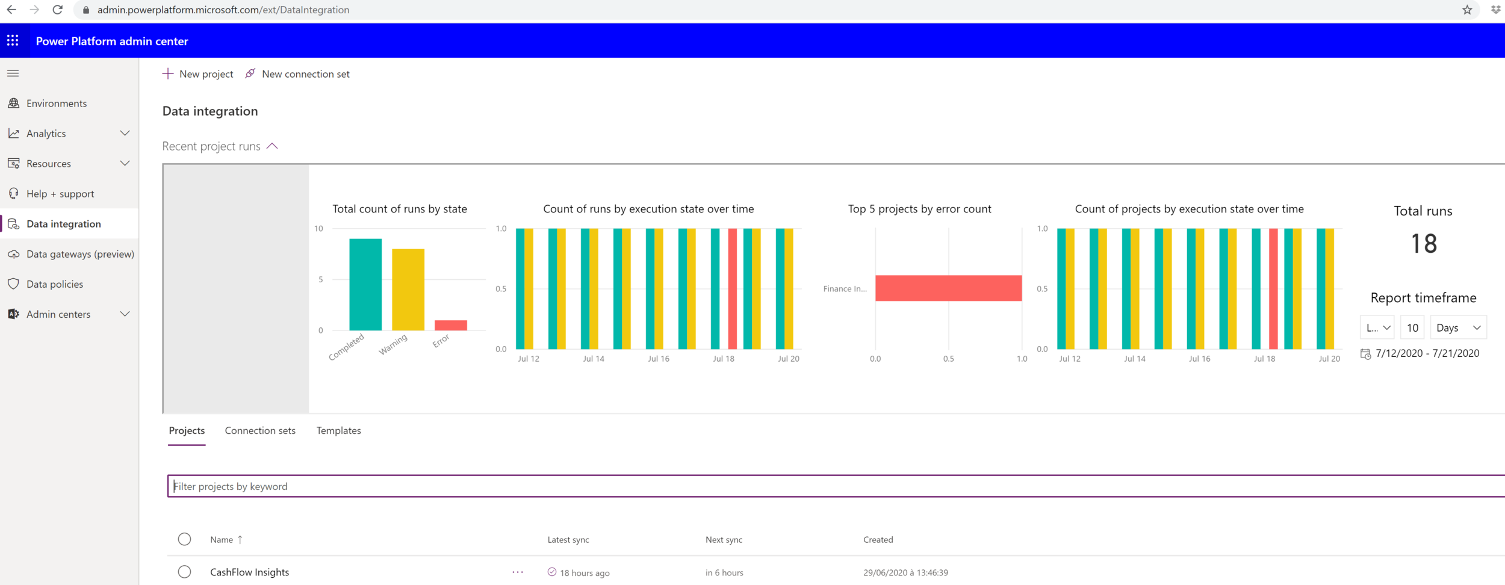
Task: Select all projects with header circle
Action: click(x=184, y=539)
